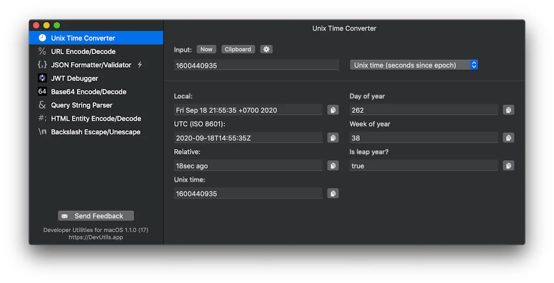The height and width of the screenshot is (283, 554).
Task: Close the window with the red button
Action: pos(36,25)
